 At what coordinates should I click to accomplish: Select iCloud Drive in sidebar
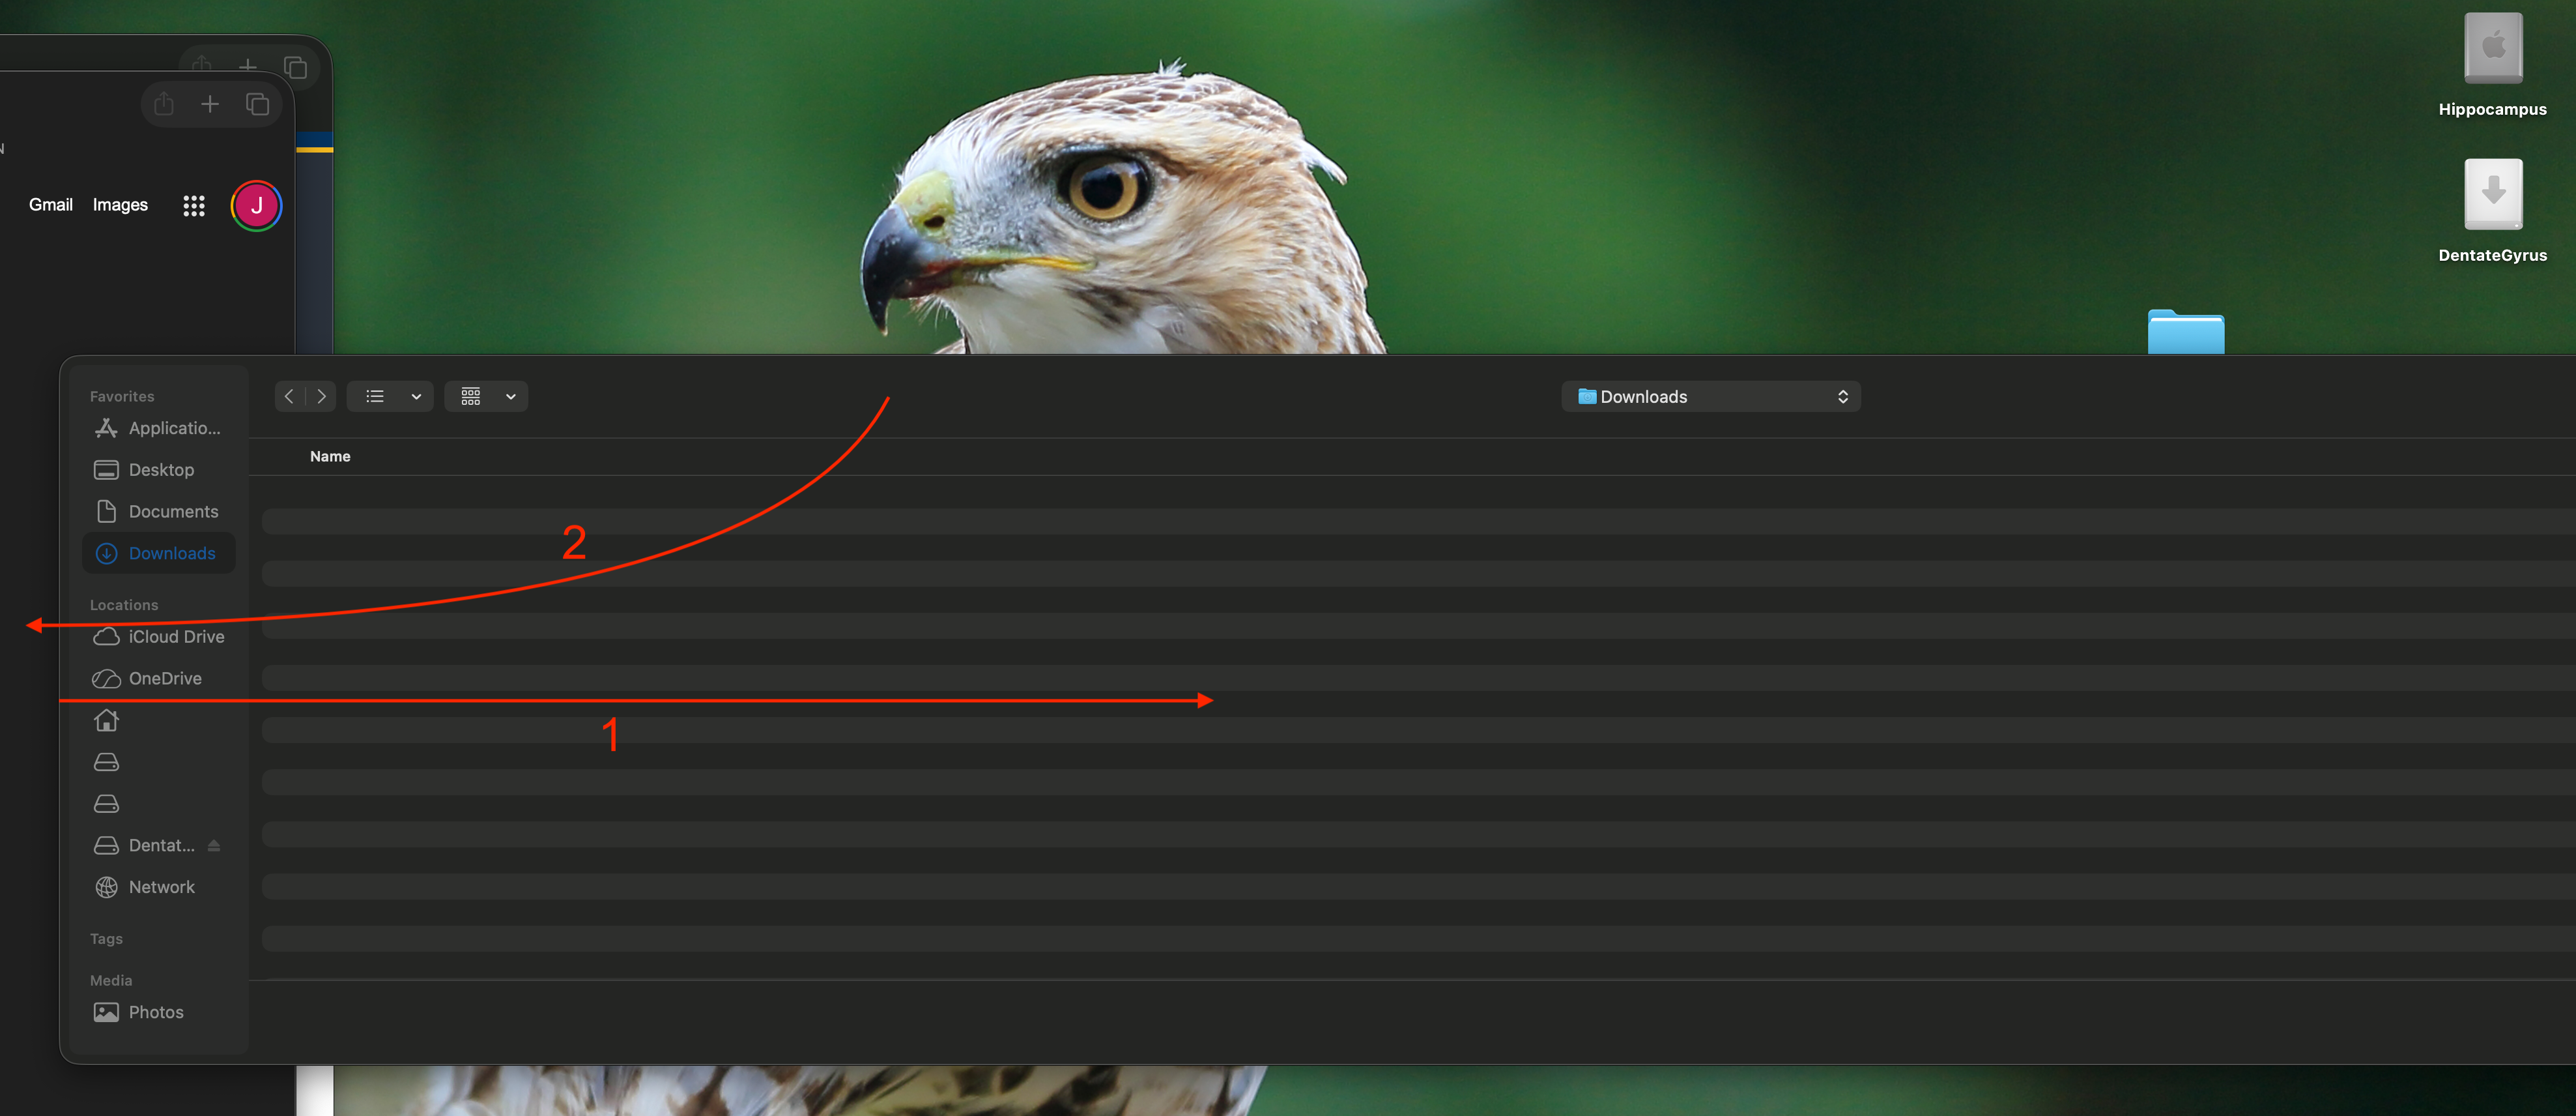pos(175,637)
